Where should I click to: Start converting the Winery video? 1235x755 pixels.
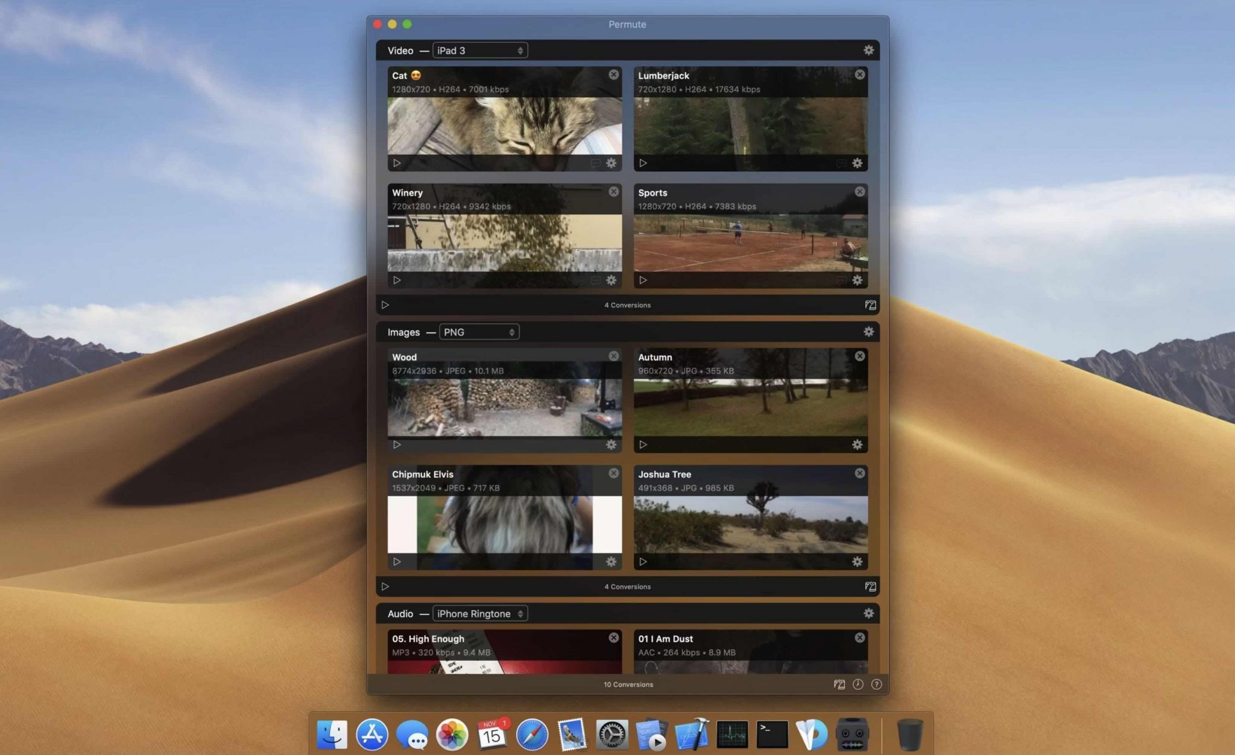[x=397, y=280]
